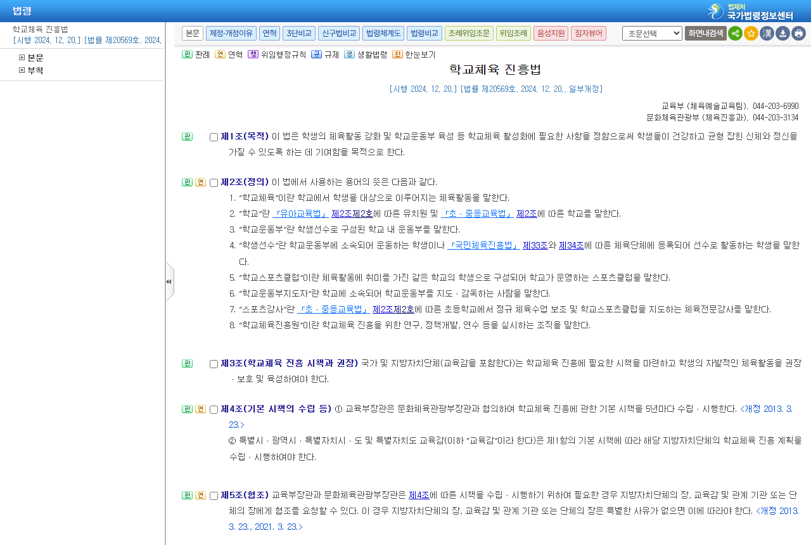Open the 3단비교 tab
The width and height of the screenshot is (811, 545).
click(x=299, y=34)
